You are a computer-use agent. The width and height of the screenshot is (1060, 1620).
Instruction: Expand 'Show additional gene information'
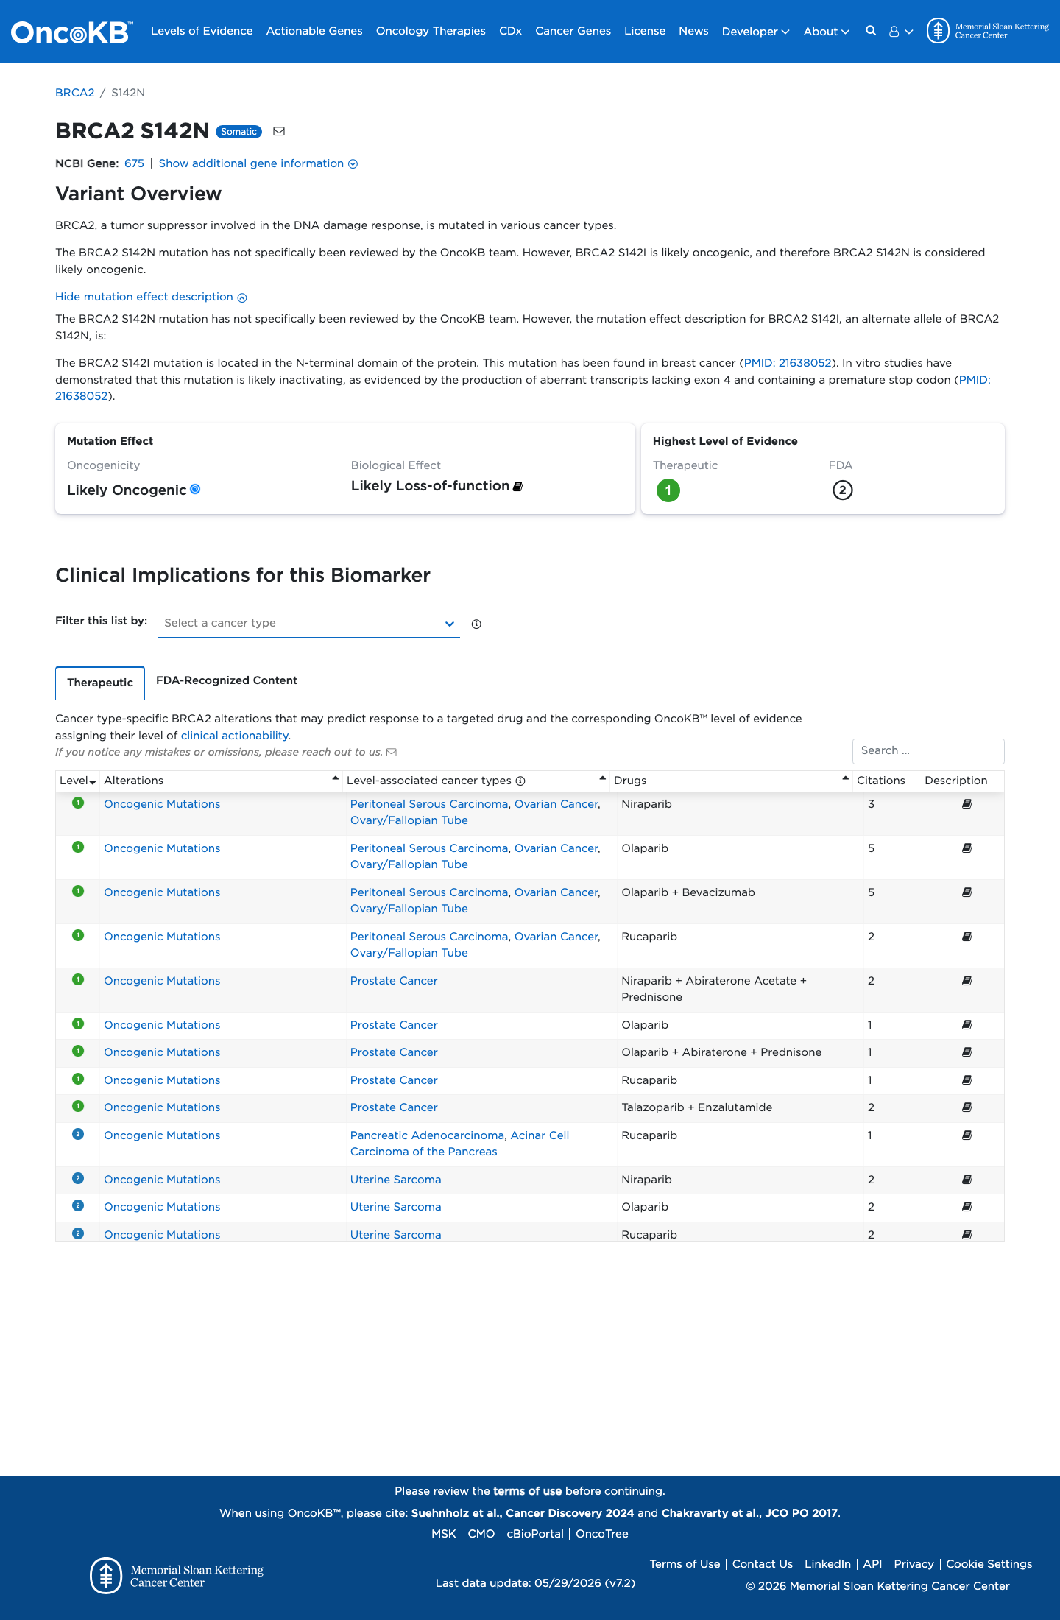[x=258, y=163]
